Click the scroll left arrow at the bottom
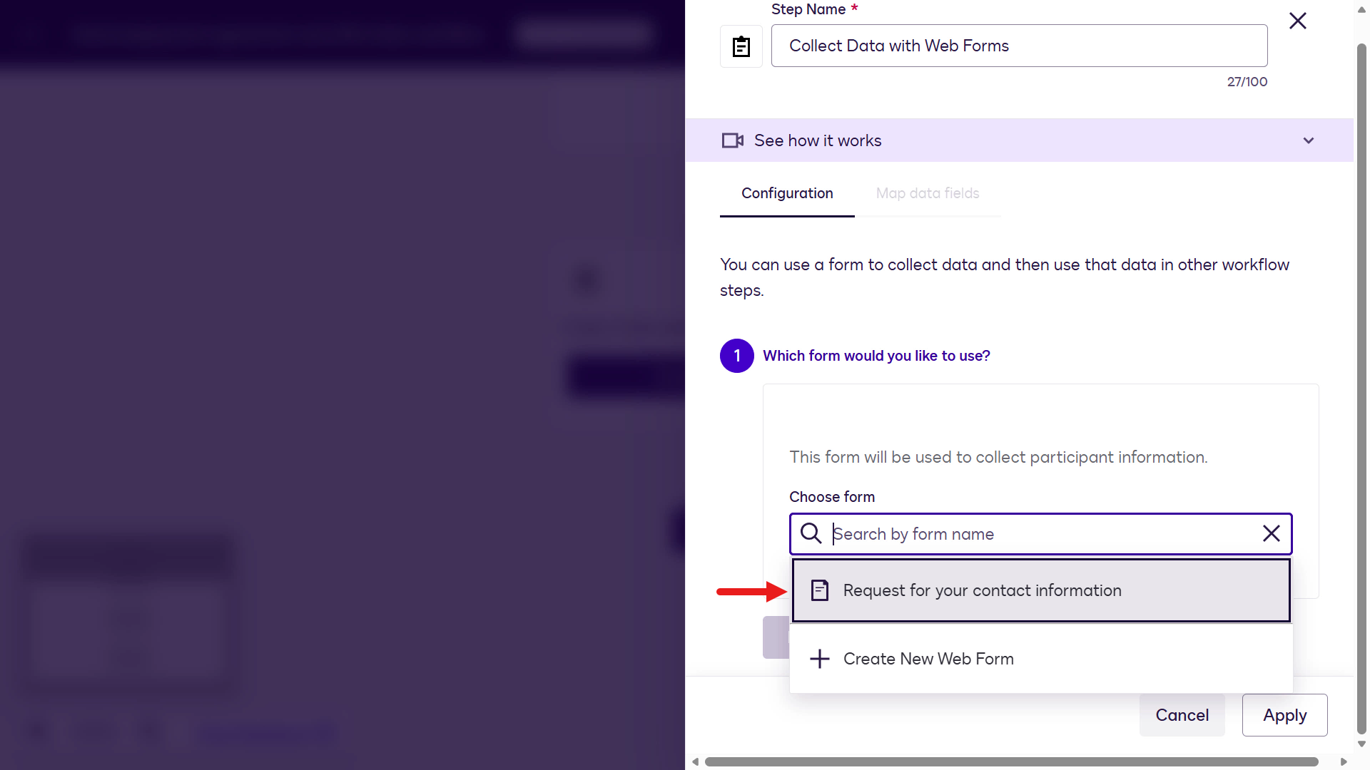 tap(695, 762)
